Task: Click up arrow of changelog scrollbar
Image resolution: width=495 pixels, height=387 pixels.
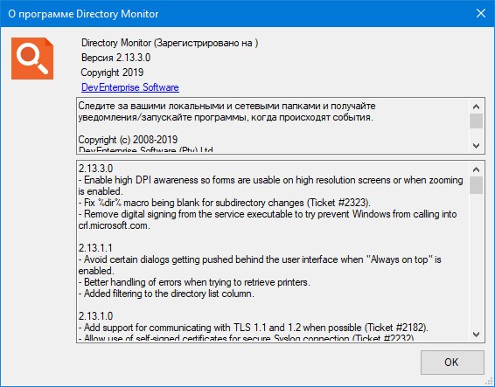Action: tap(476, 169)
